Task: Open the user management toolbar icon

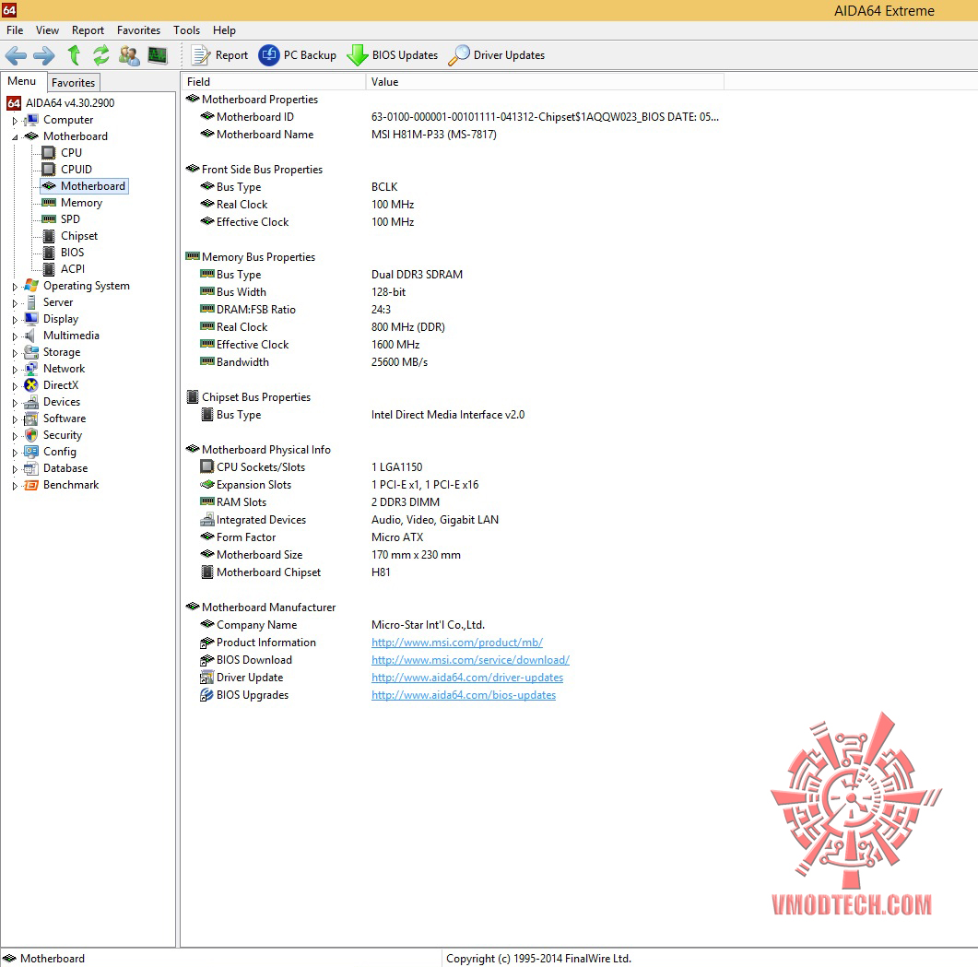Action: (129, 55)
